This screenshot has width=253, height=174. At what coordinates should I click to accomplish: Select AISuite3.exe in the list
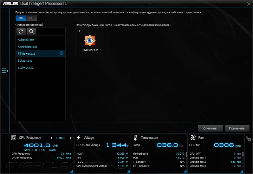[40, 39]
